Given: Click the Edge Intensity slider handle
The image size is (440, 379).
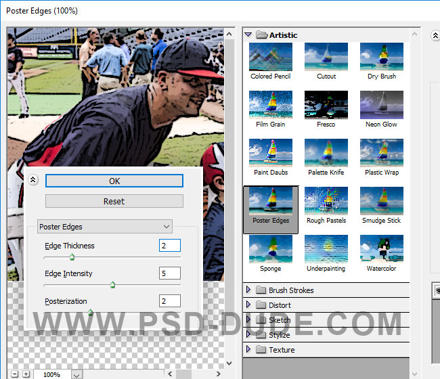Looking at the screenshot, I should (x=112, y=285).
